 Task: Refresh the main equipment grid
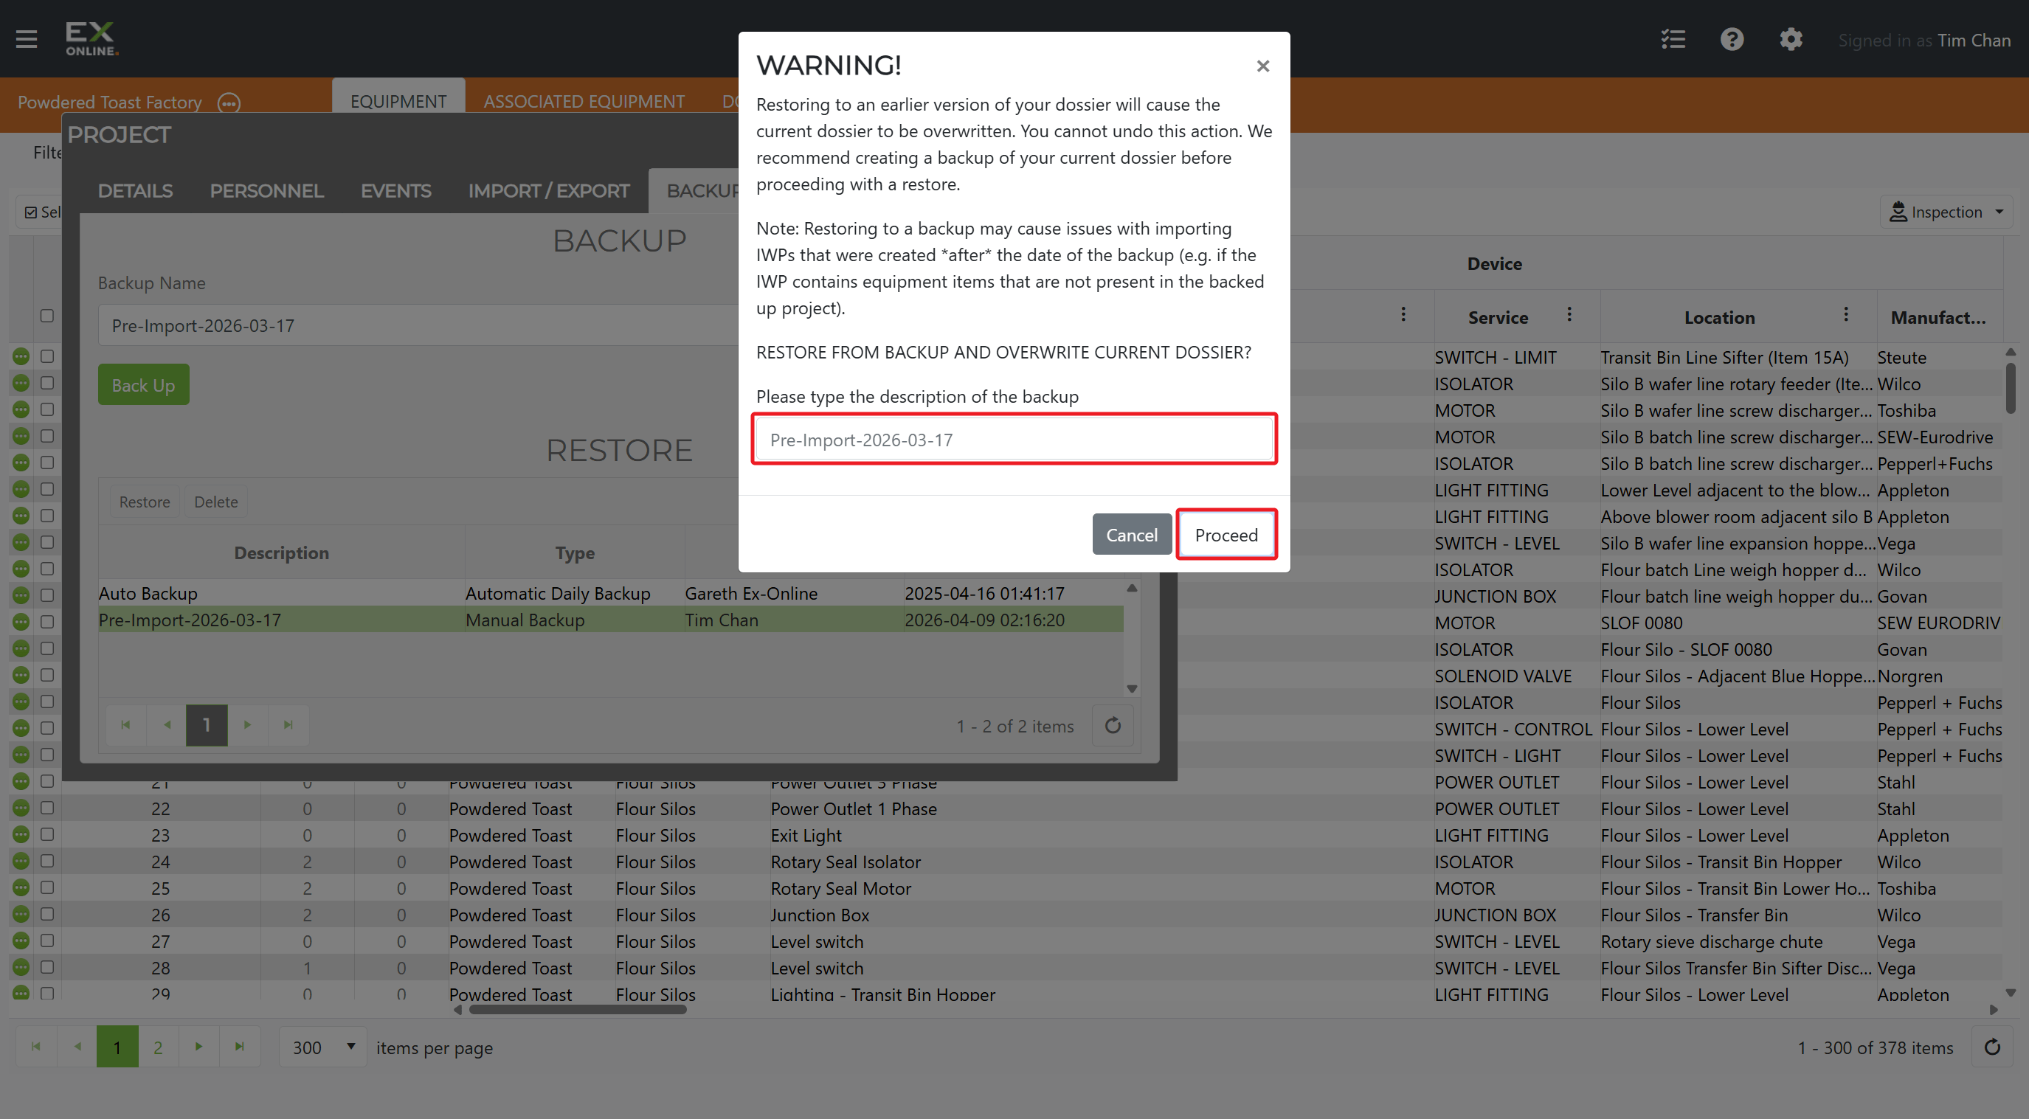pyautogui.click(x=1992, y=1047)
